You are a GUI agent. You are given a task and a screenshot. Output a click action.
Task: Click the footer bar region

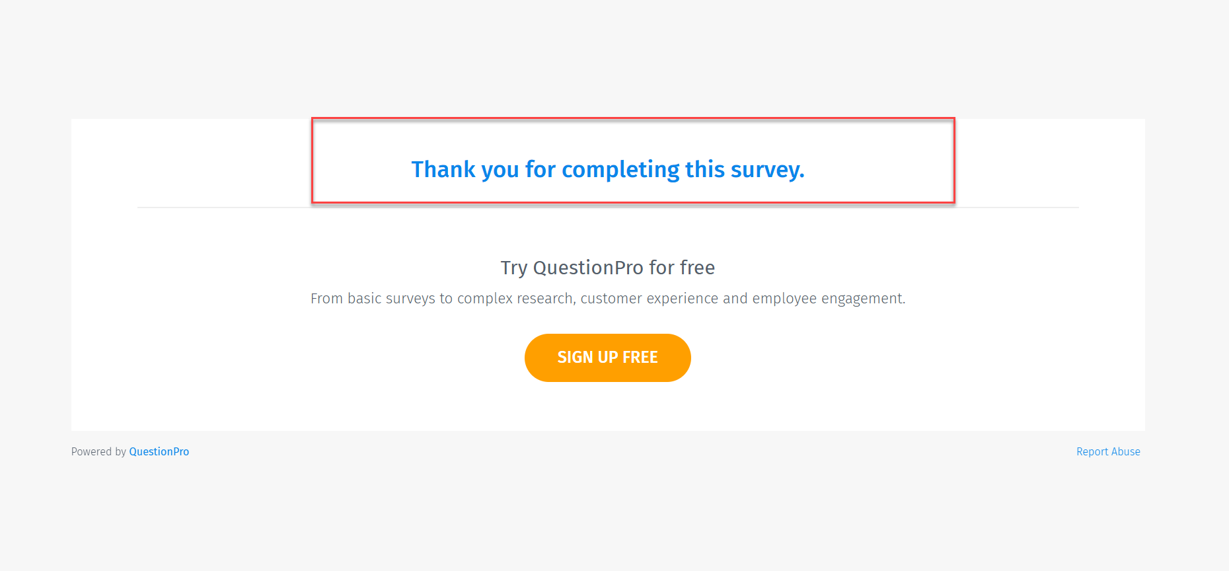[x=608, y=451]
